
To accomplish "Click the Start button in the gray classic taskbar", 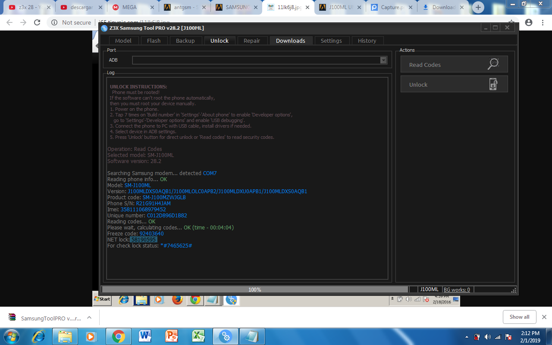I will point(102,299).
